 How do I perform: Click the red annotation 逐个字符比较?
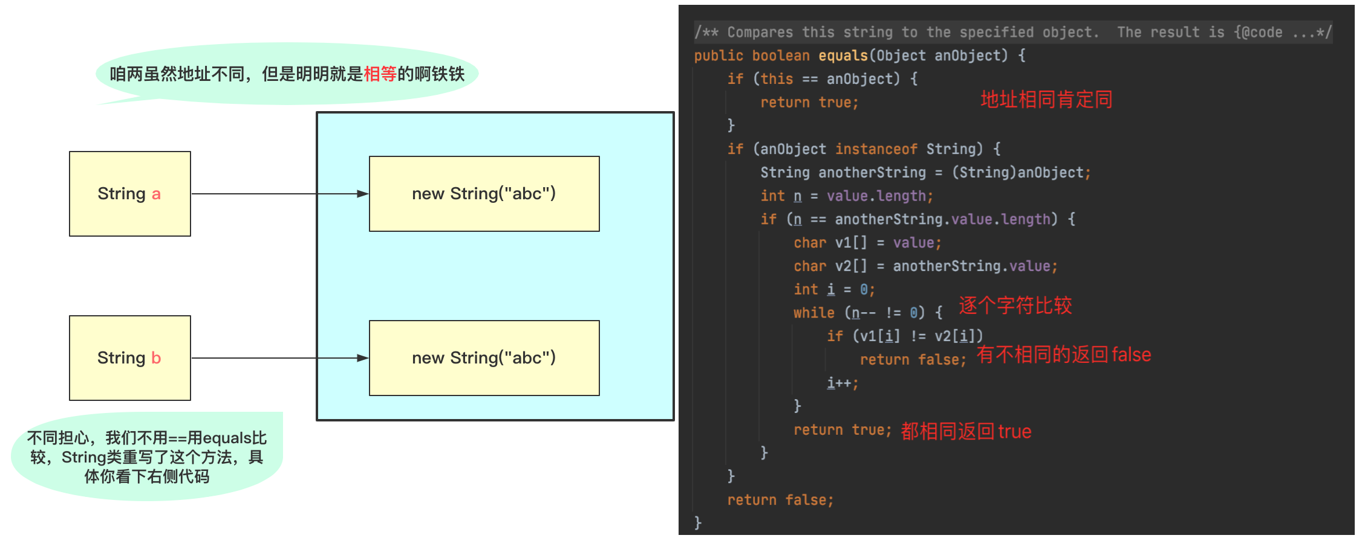pos(1015,306)
